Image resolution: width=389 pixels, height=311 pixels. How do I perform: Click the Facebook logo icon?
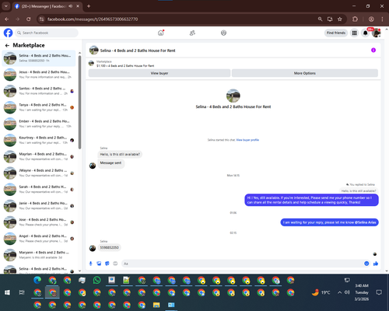pyautogui.click(x=8, y=33)
